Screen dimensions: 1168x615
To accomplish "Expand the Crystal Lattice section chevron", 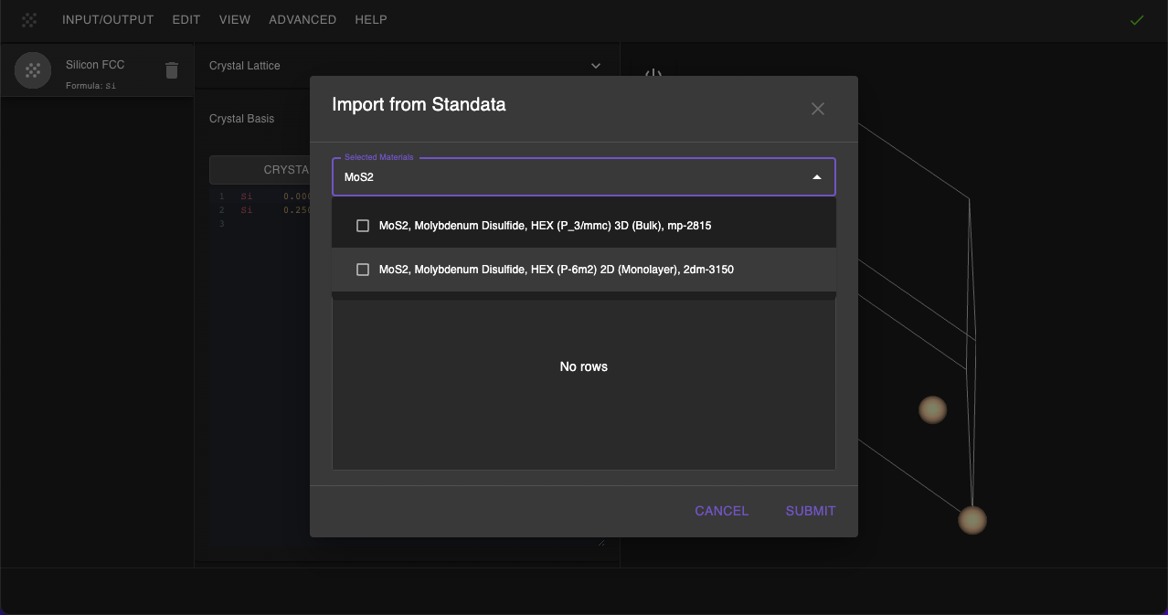I will [596, 66].
